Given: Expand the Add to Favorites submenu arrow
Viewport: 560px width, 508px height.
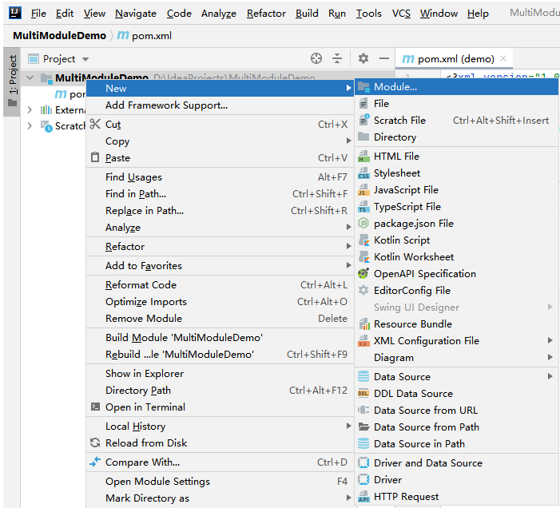Looking at the screenshot, I should (x=348, y=265).
